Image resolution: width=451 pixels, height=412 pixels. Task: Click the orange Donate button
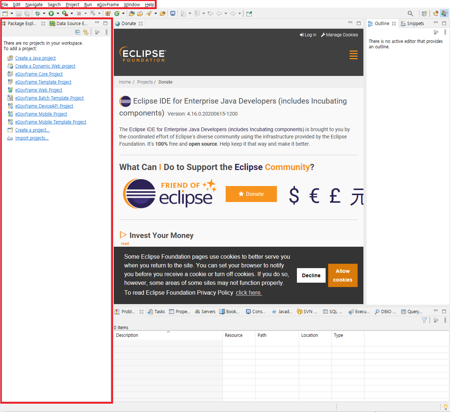251,194
